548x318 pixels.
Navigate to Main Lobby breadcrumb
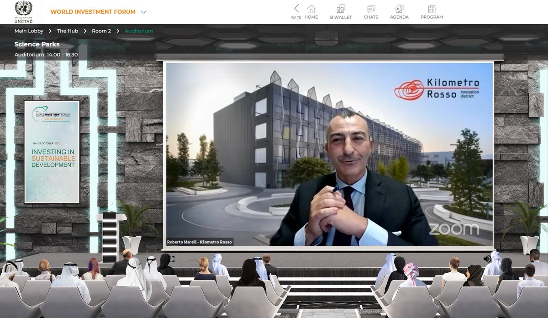[29, 31]
